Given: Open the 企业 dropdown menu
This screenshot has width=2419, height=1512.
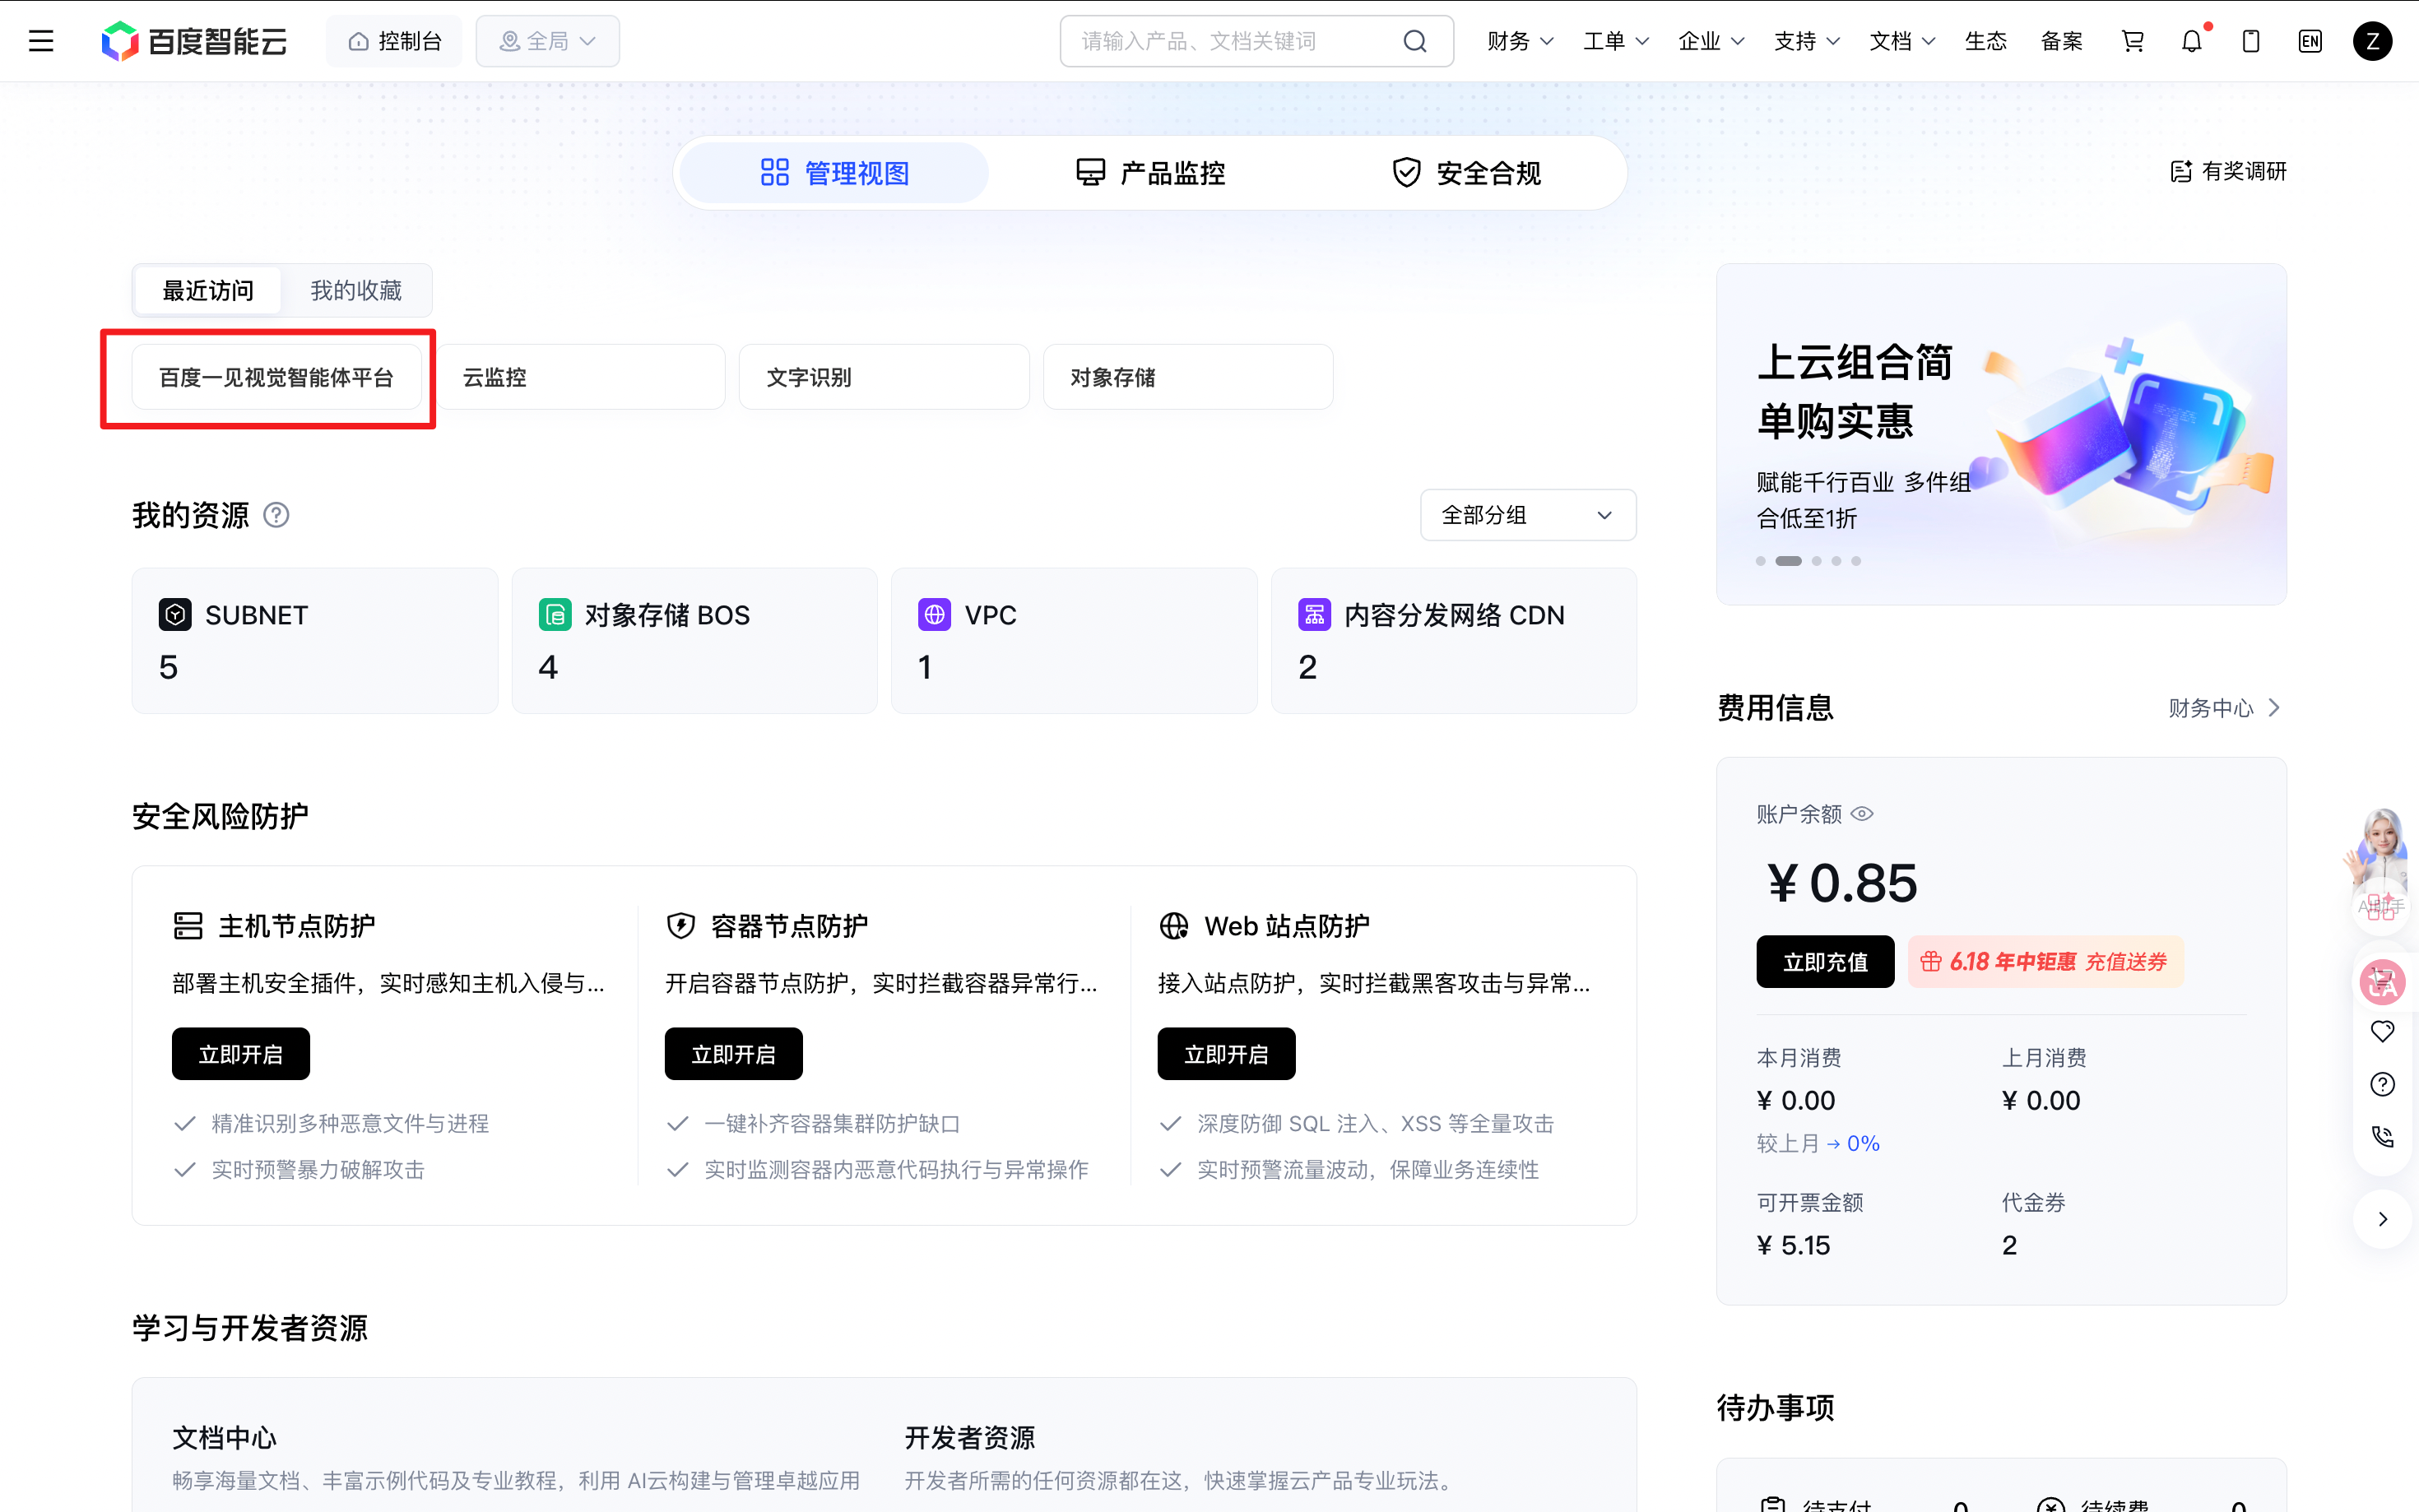Looking at the screenshot, I should coord(1711,41).
